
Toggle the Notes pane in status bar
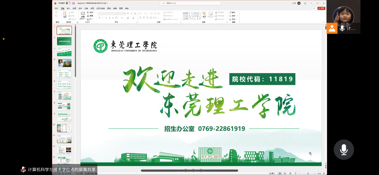tap(272, 173)
